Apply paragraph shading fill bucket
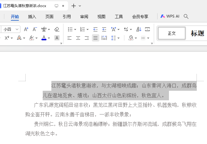The image size is (207, 144). 131,38
